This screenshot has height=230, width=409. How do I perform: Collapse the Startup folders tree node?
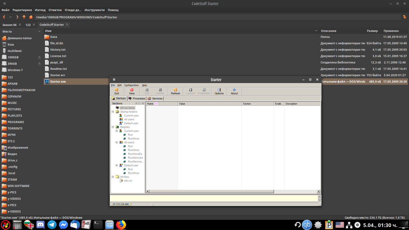pyautogui.click(x=113, y=112)
